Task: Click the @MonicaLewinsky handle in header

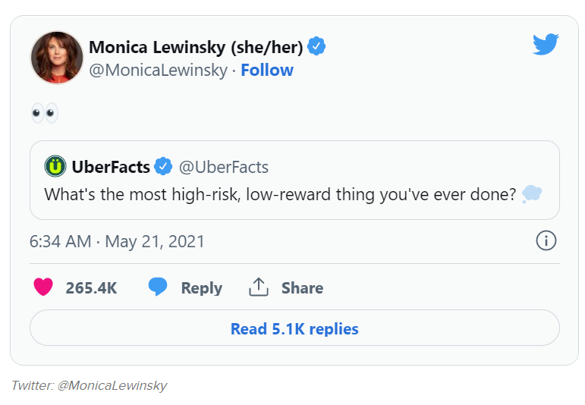Action: point(158,71)
